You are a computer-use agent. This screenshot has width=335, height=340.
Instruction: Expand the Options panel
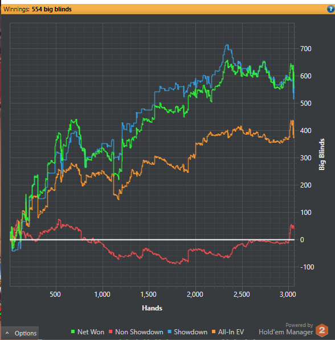tap(20, 333)
